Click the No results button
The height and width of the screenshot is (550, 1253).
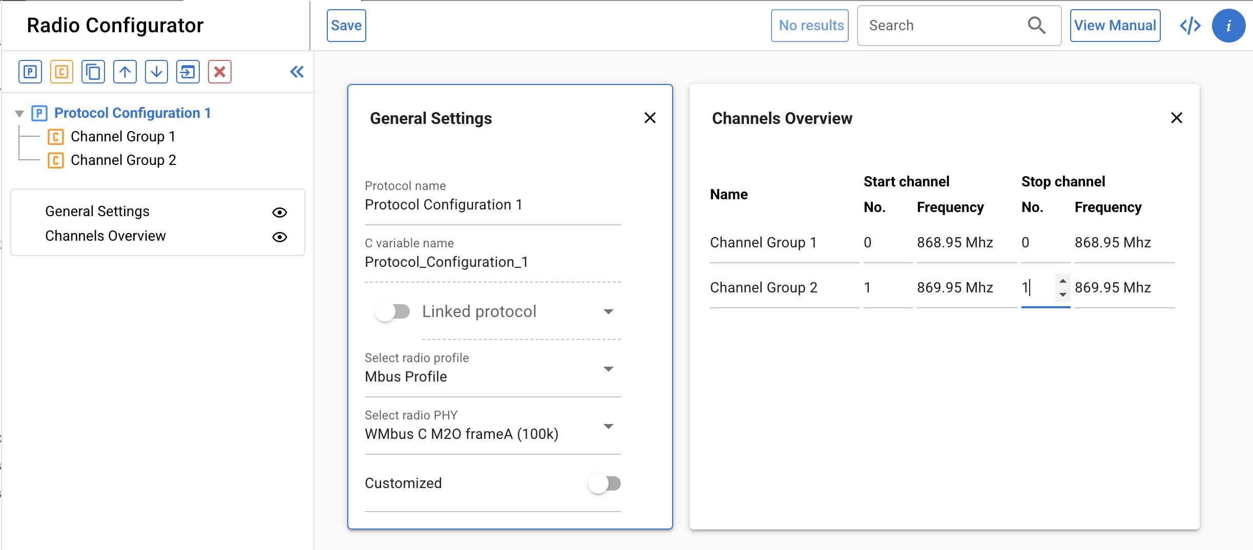tap(810, 26)
